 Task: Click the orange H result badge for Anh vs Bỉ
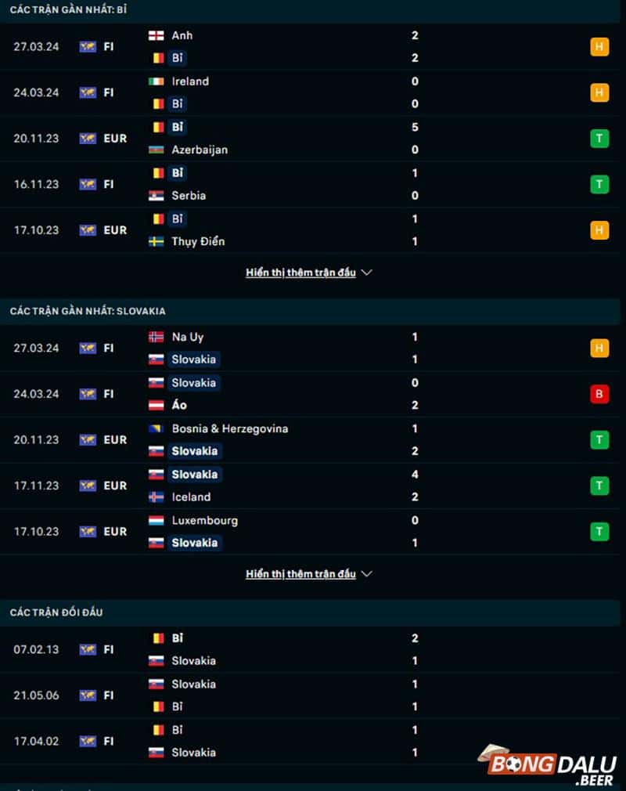click(x=599, y=46)
